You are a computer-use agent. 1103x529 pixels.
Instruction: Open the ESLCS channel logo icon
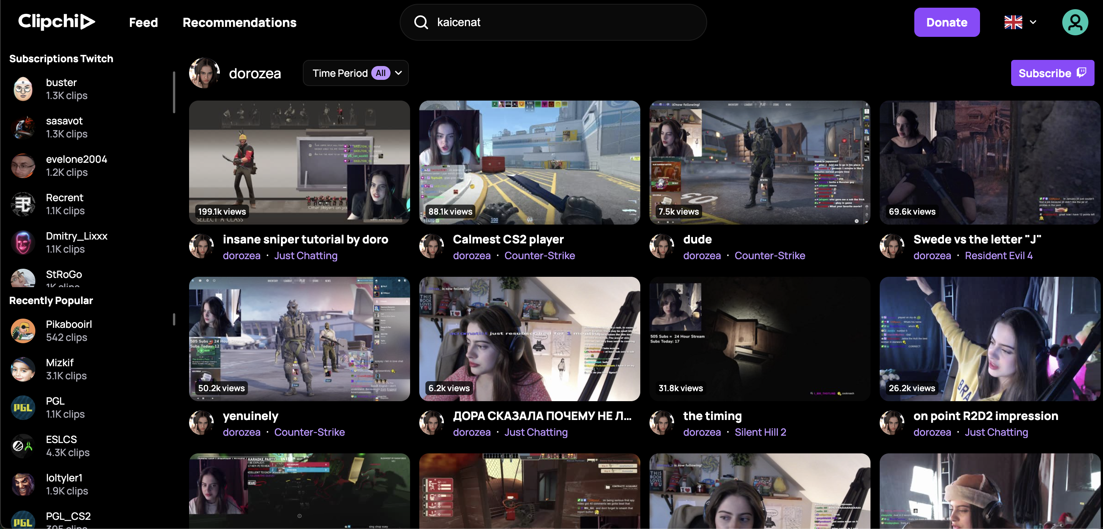point(23,446)
